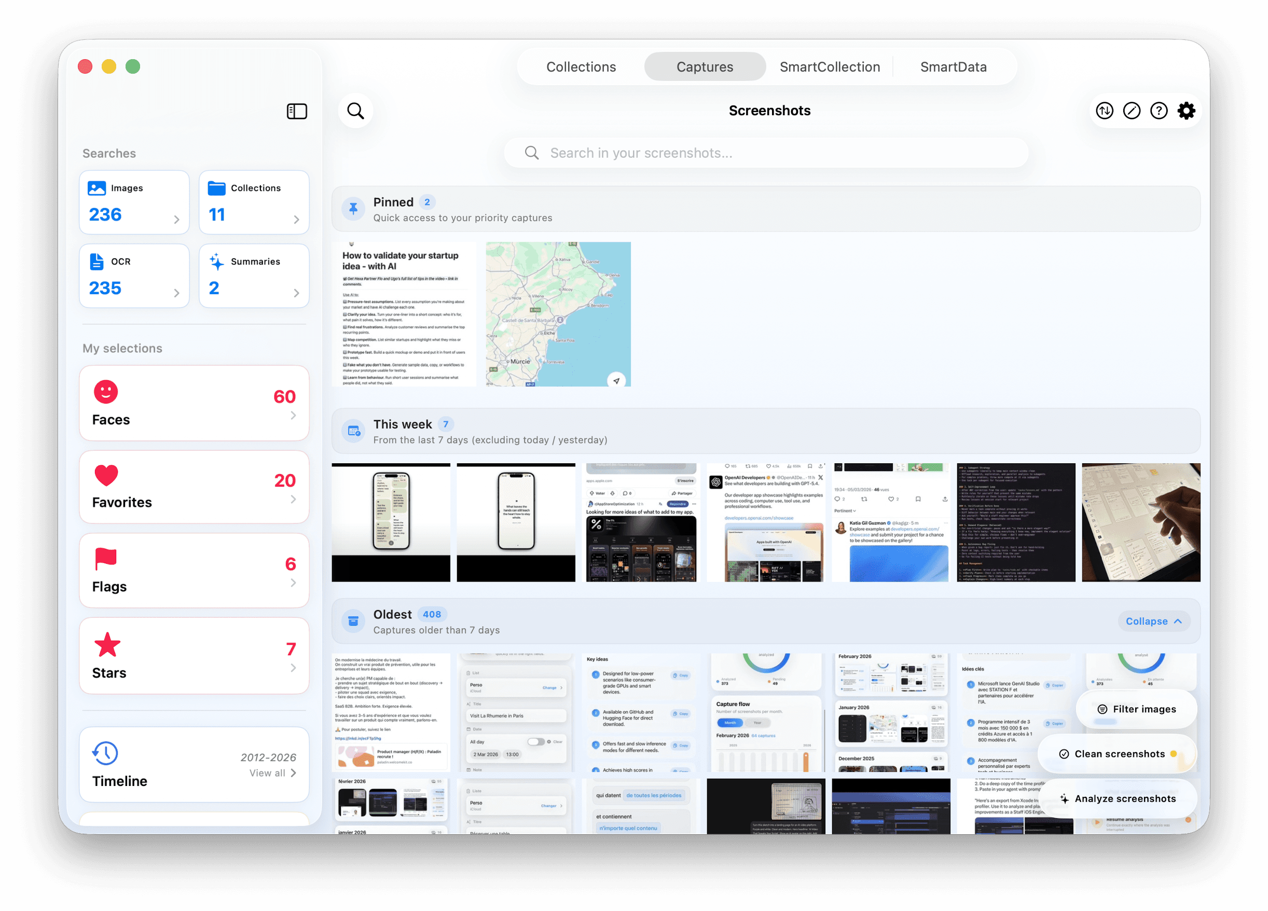Click the circle slash edit icon
Image resolution: width=1268 pixels, height=911 pixels.
1132,111
